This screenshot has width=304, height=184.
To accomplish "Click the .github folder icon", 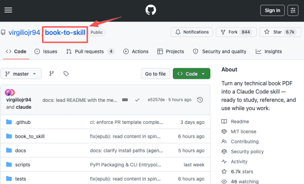I will pos(9,122).
